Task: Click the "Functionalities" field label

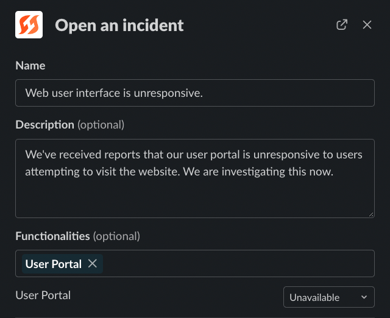Action: pyautogui.click(x=52, y=235)
